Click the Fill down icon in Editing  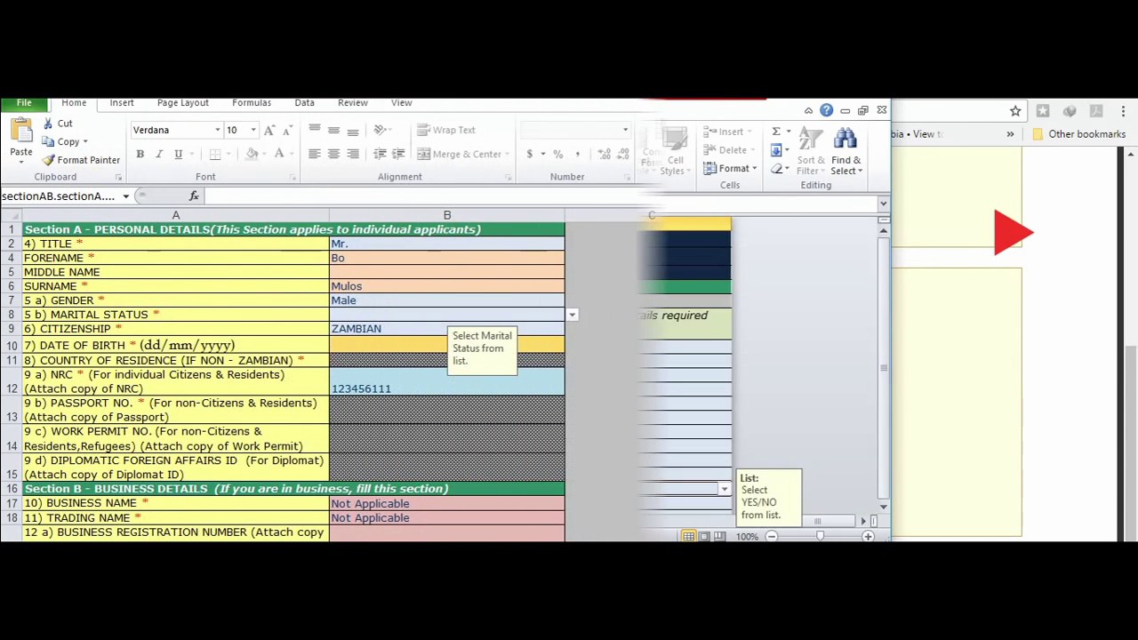(x=776, y=151)
